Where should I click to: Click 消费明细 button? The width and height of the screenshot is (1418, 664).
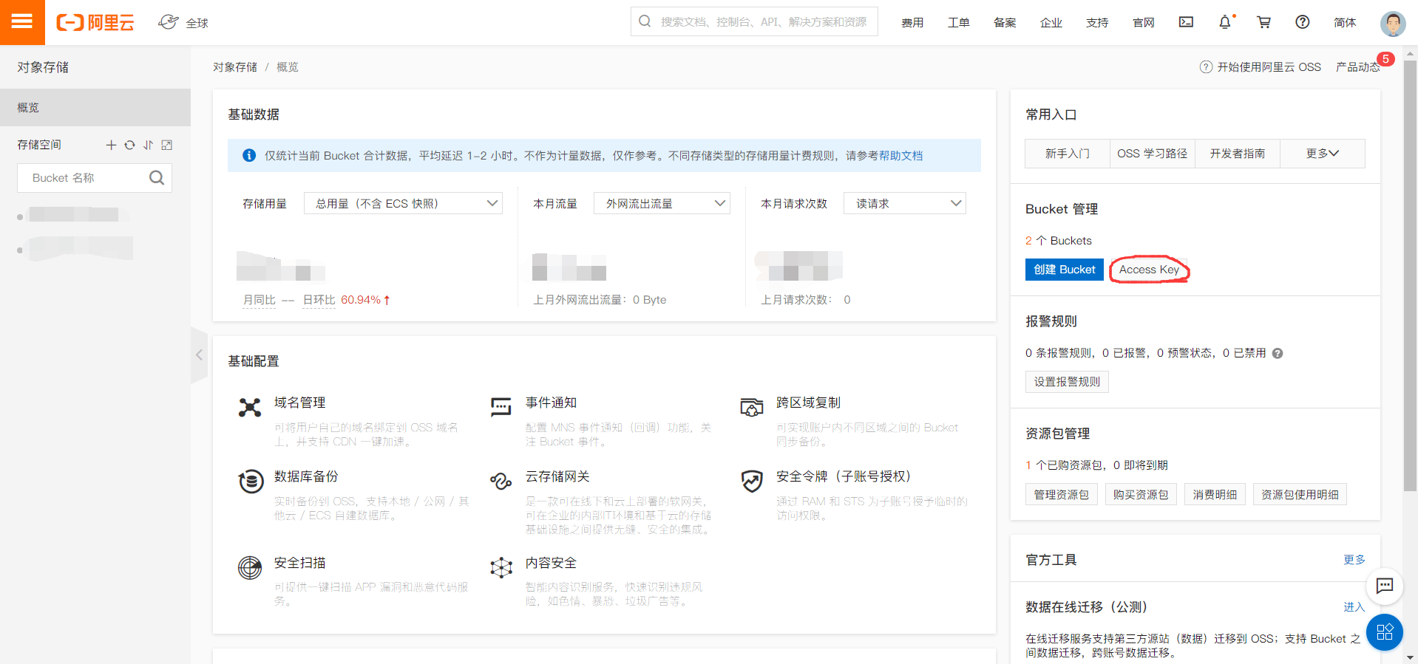point(1215,494)
